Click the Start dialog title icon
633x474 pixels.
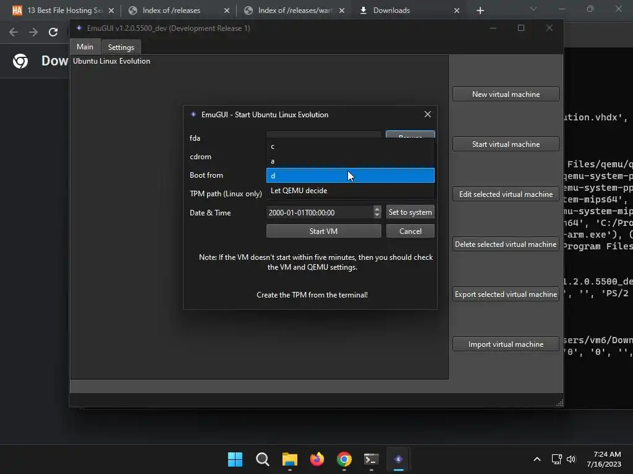(193, 114)
